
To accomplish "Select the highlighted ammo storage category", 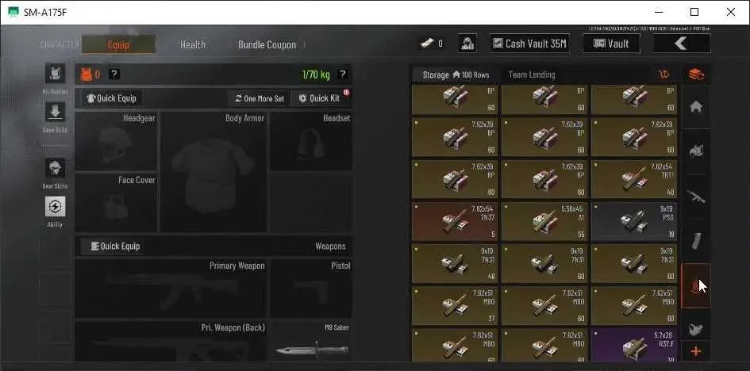I will 696,285.
